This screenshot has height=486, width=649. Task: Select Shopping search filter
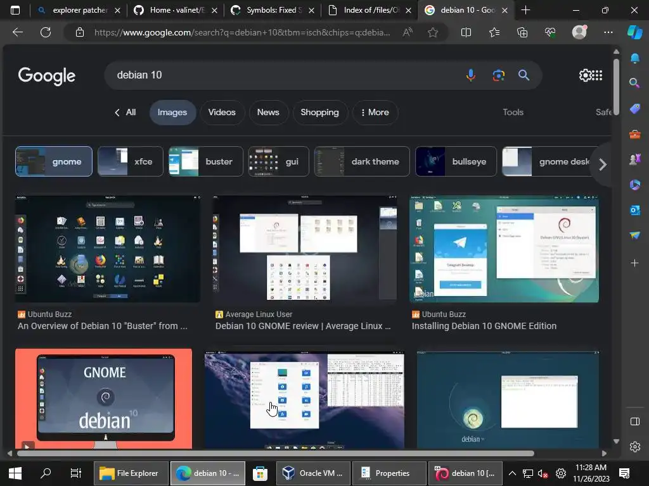(319, 113)
